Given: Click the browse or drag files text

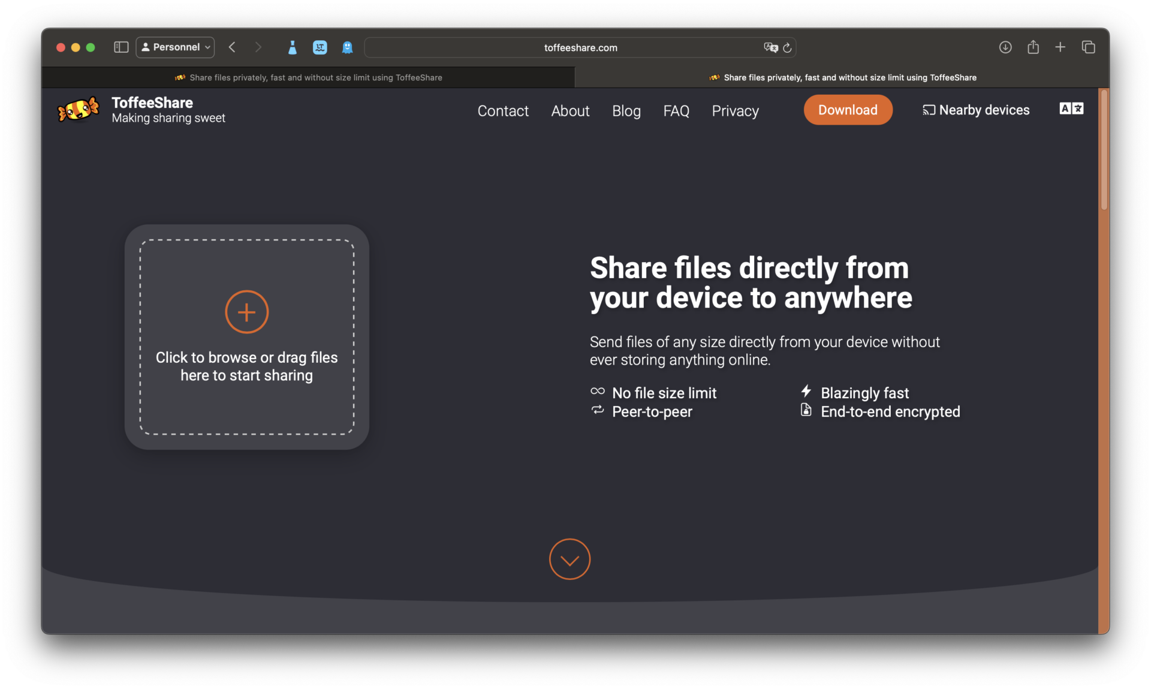Looking at the screenshot, I should pos(246,366).
